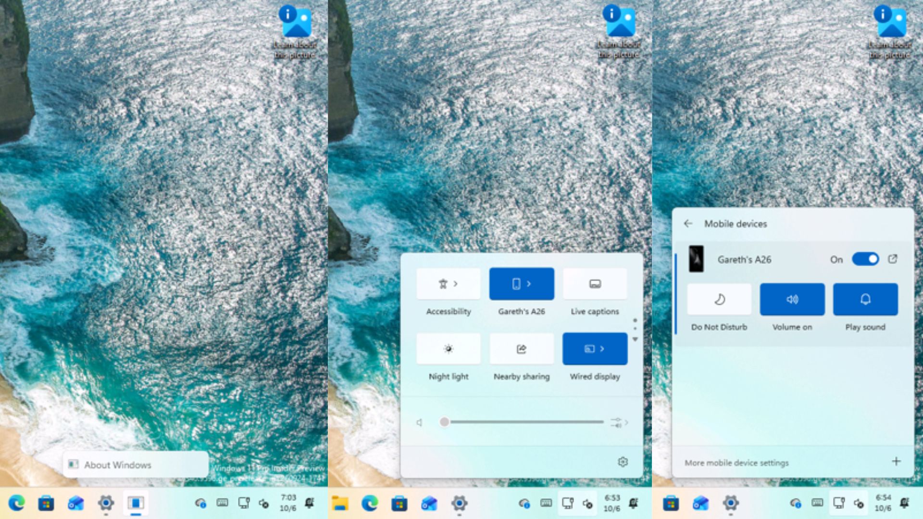Screen dimensions: 923x519
Task: Open Gareth's A26 details via tile chevron
Action: (x=529, y=284)
